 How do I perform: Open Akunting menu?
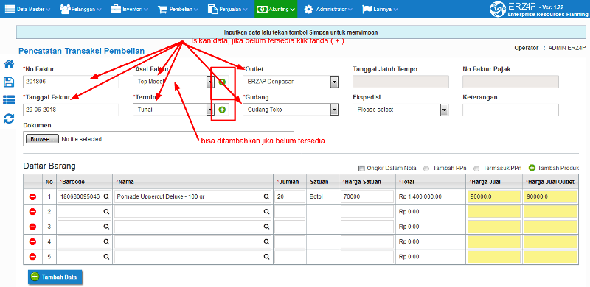276,9
